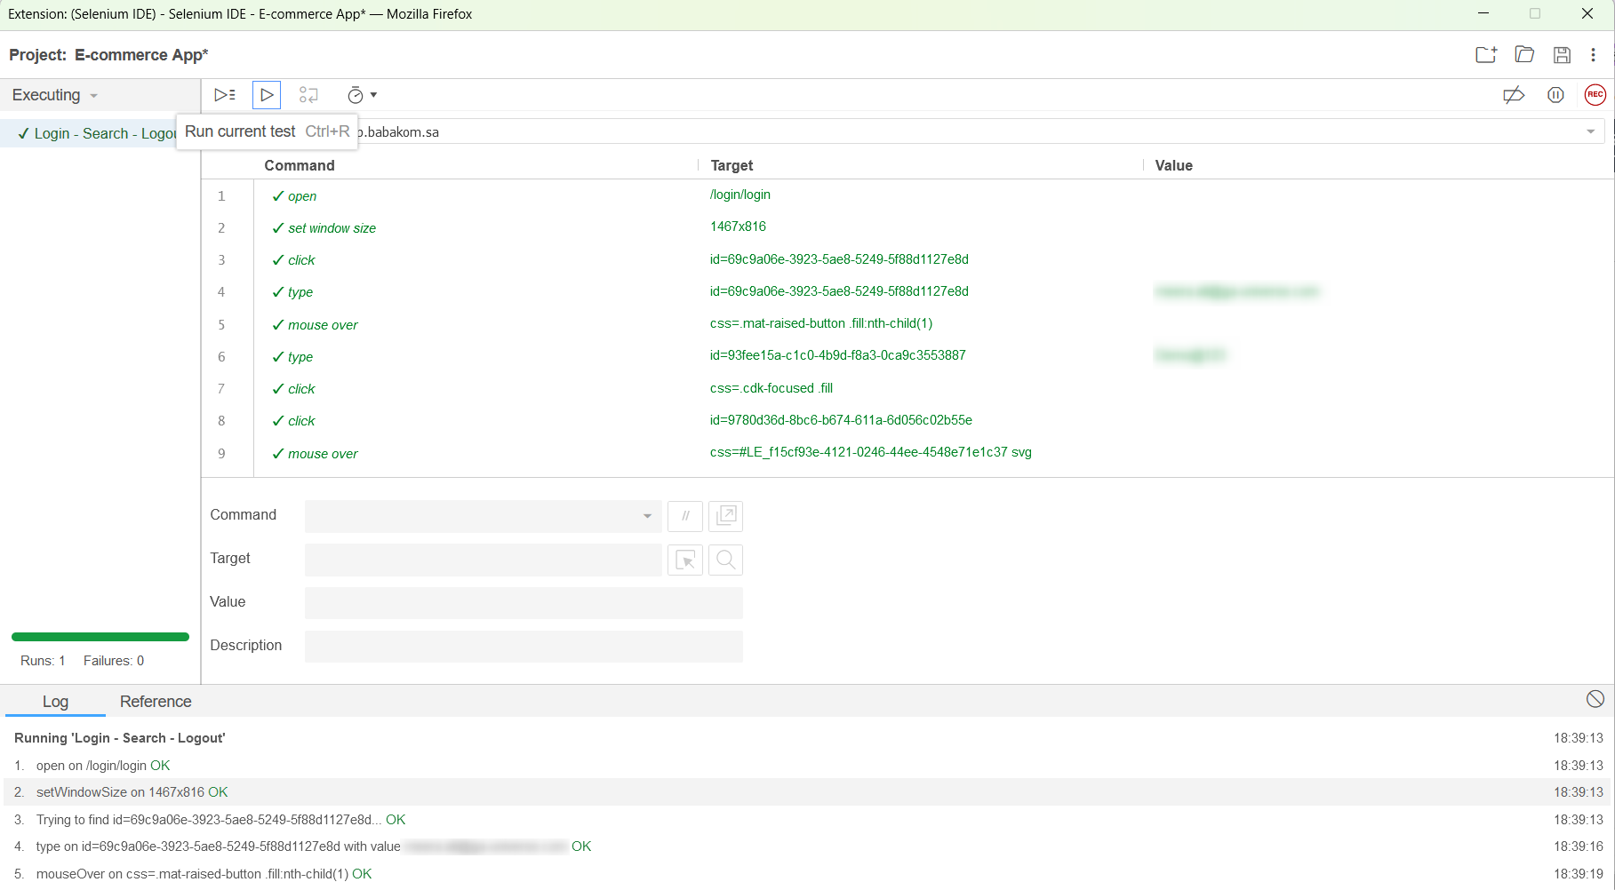Select row 4 type command

pos(300,292)
